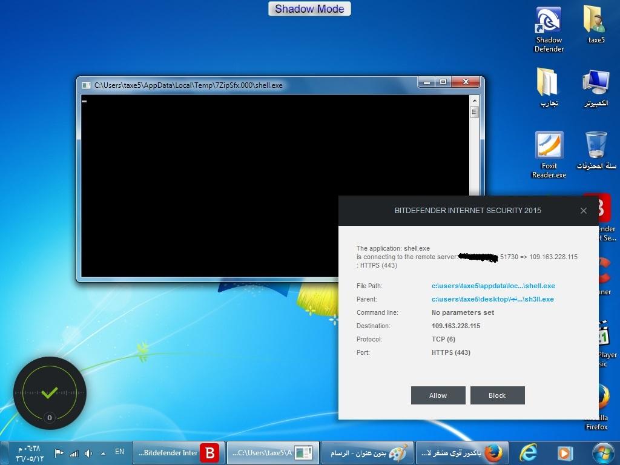Click the console scrollbar up arrow

(x=475, y=101)
